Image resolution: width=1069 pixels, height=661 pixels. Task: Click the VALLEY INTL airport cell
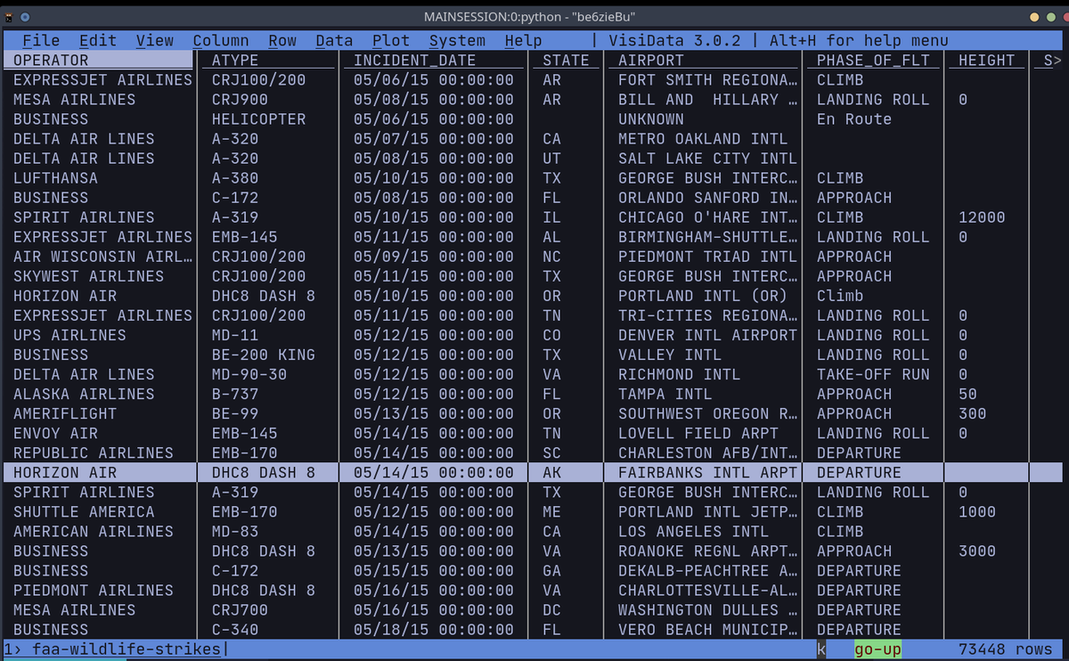(x=670, y=354)
